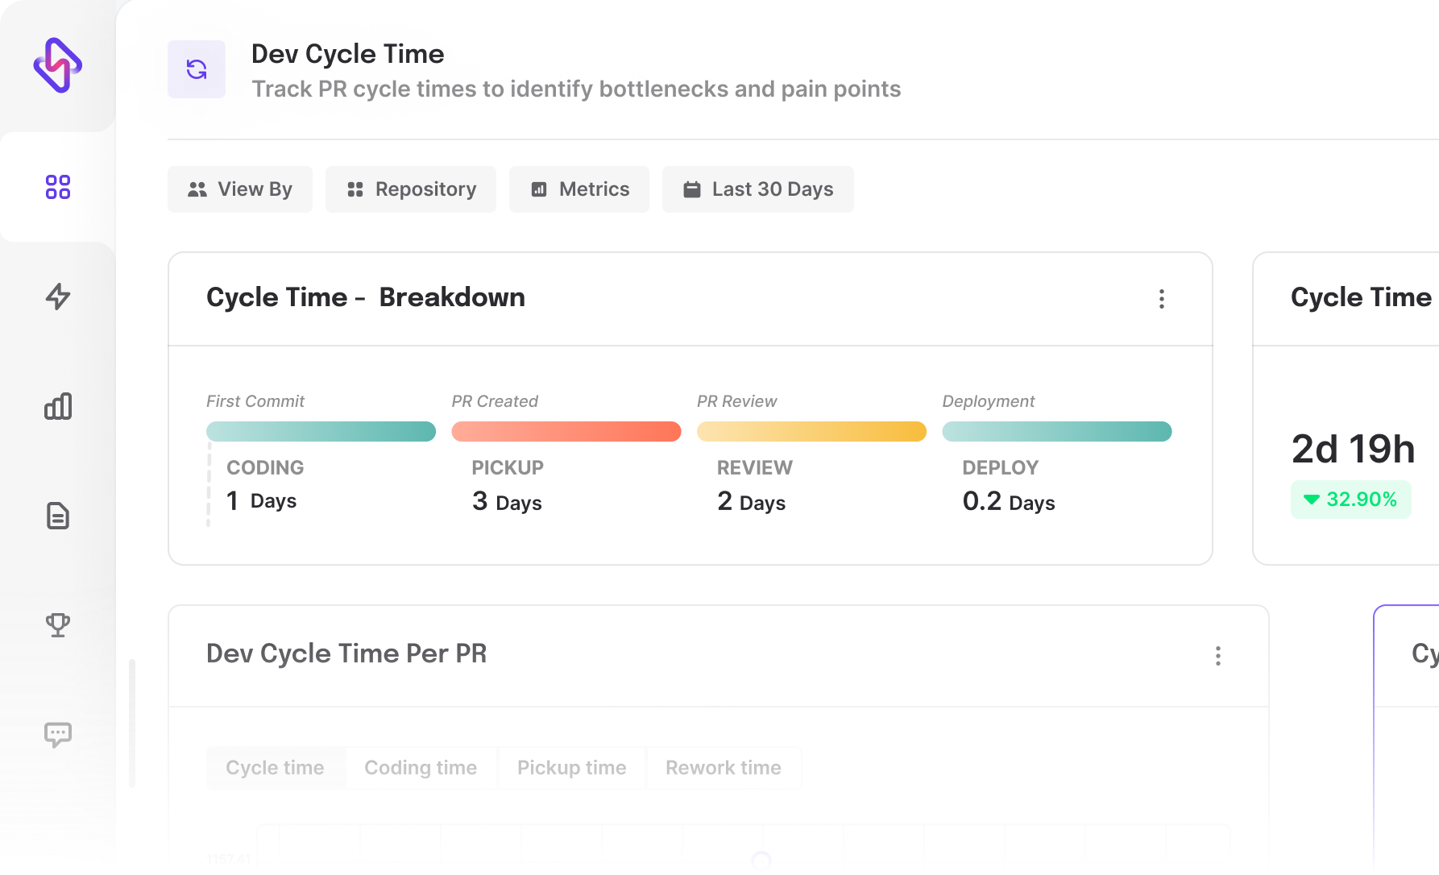The height and width of the screenshot is (875, 1439).
Task: Click the app logo at top of sidebar
Action: point(56,66)
